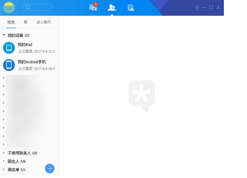Viewport: 247px width, 178px height.
Task: Switch to the 群 tab
Action: 26,22
